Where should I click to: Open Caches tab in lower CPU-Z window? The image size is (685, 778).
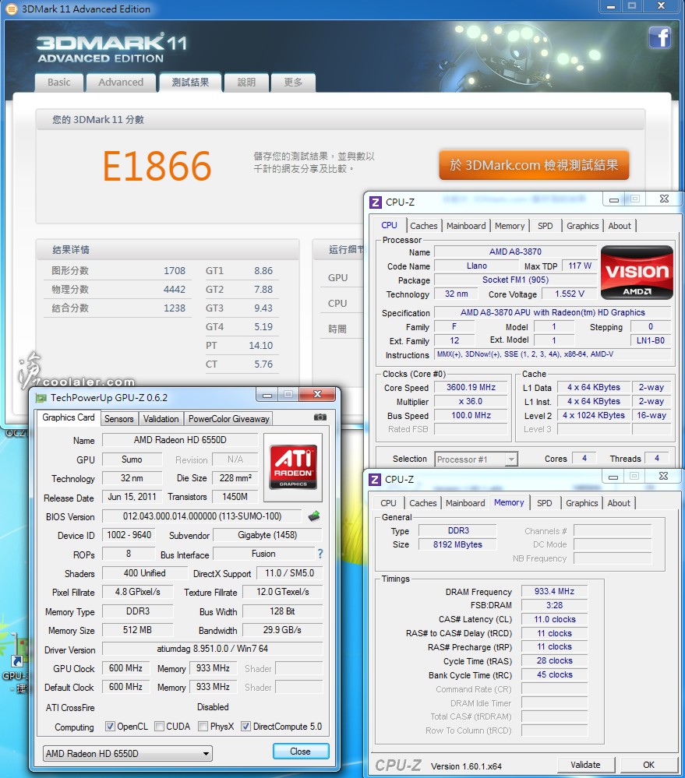(x=423, y=503)
